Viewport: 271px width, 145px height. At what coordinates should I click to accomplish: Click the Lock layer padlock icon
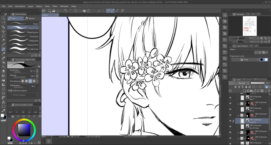(x=246, y=87)
